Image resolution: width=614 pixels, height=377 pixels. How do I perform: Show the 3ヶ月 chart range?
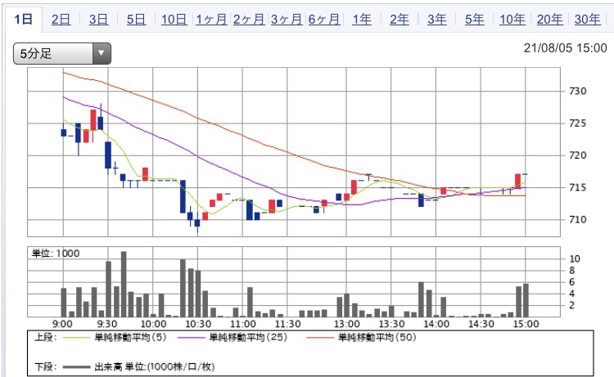(287, 19)
